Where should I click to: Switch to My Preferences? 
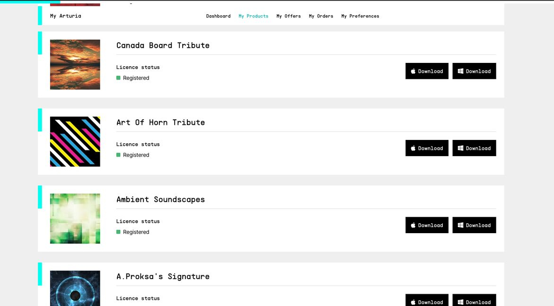click(x=360, y=16)
